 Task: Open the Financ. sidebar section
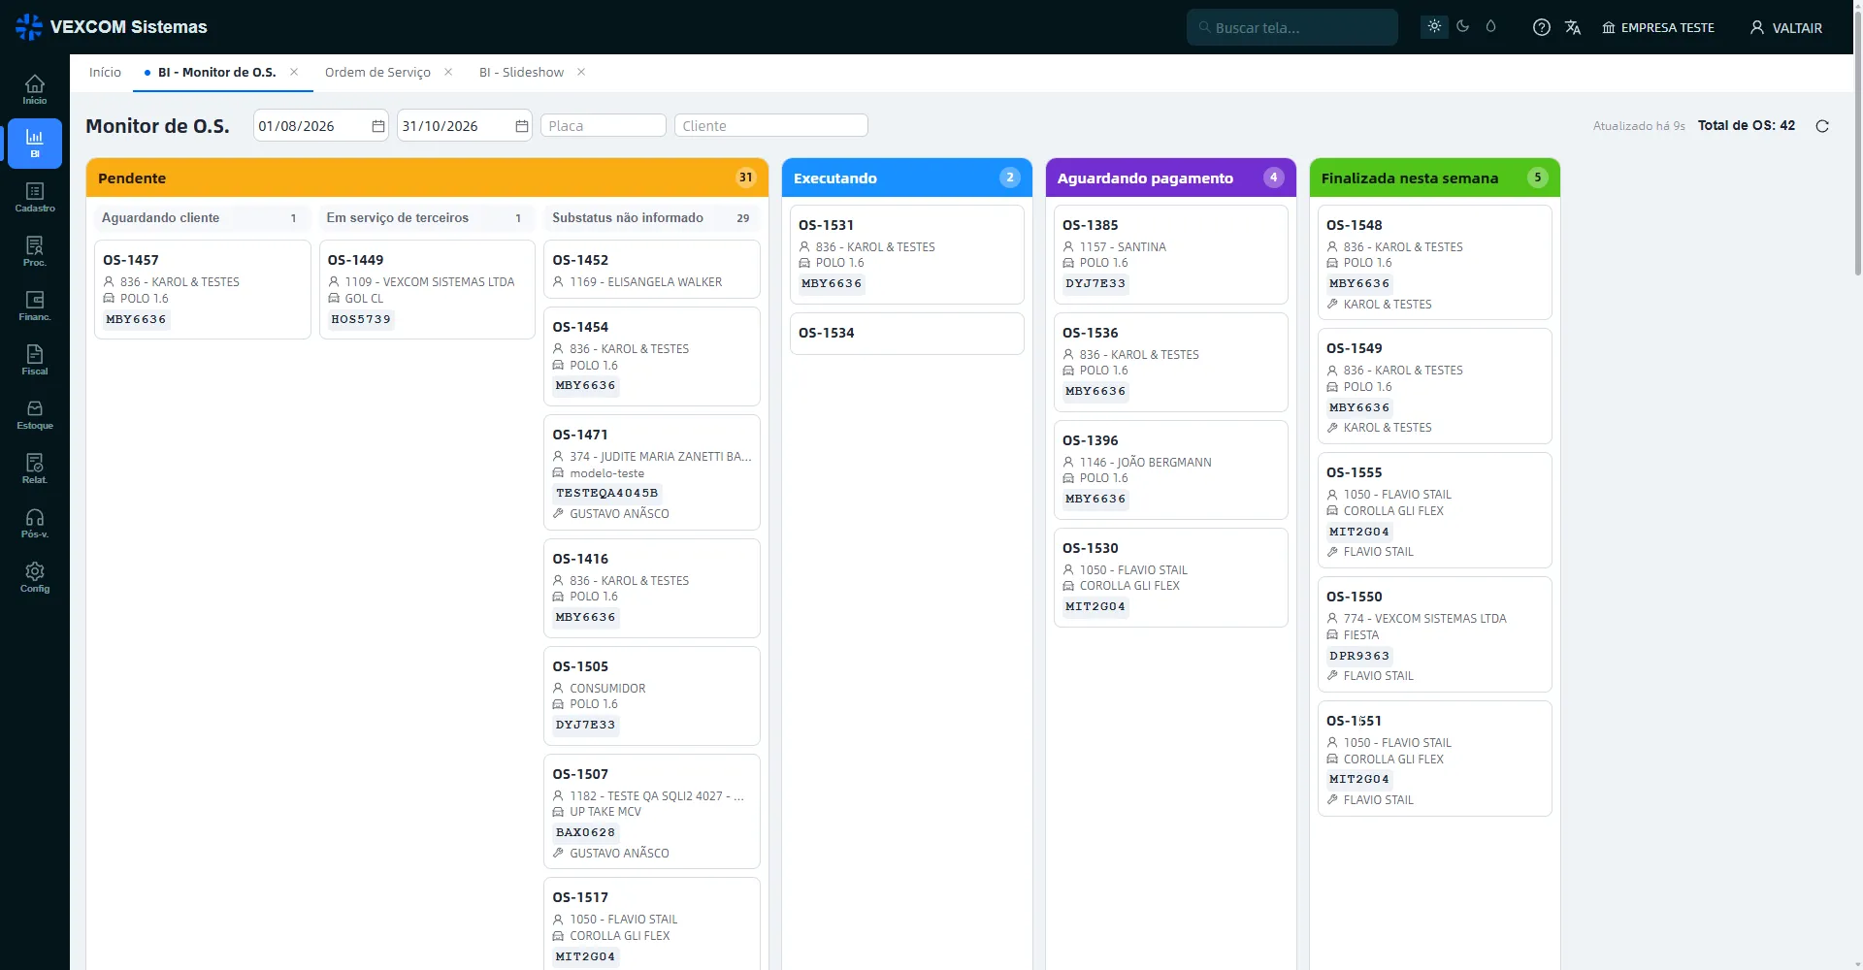point(35,306)
